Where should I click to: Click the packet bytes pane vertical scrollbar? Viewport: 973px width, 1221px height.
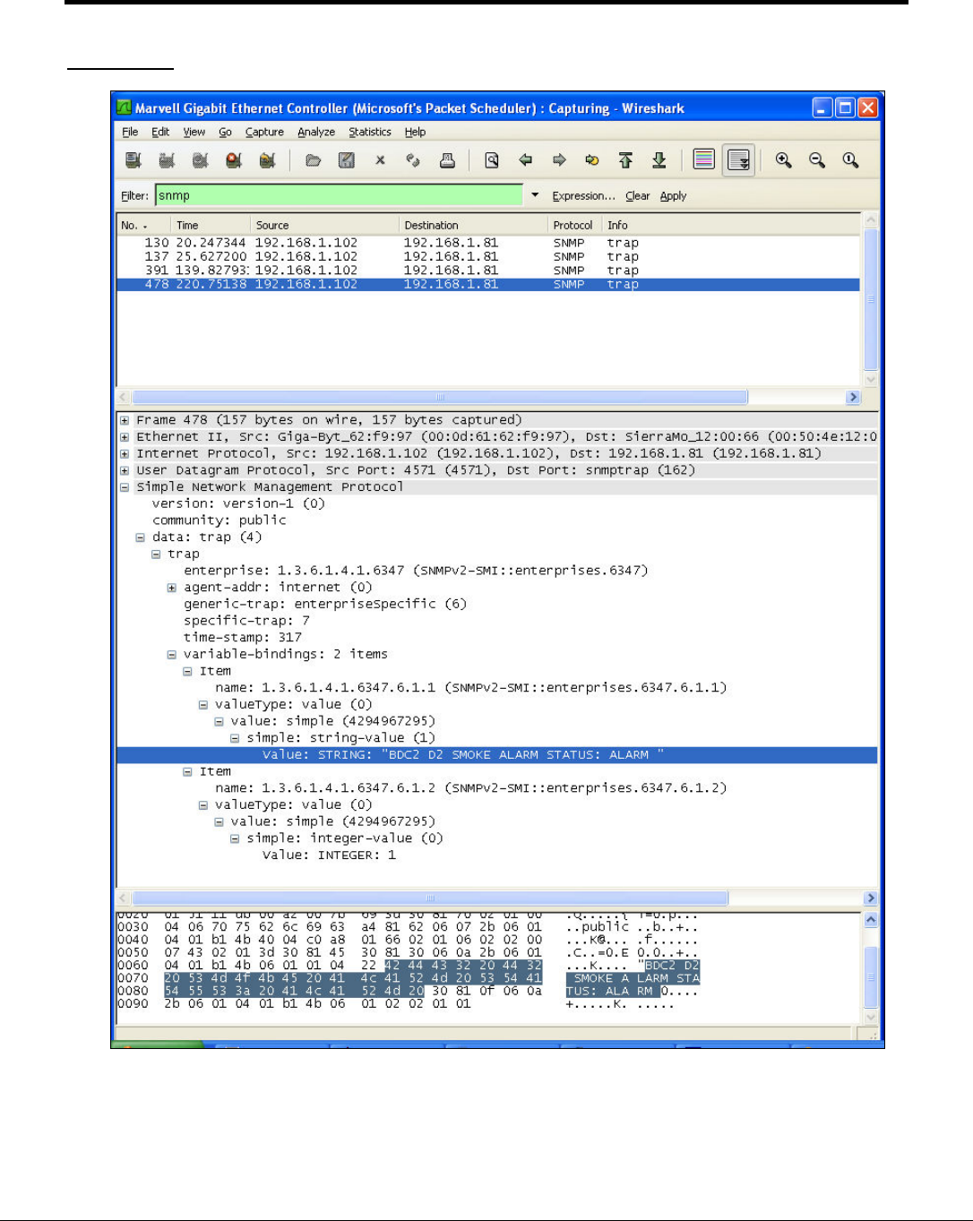pos(871,969)
